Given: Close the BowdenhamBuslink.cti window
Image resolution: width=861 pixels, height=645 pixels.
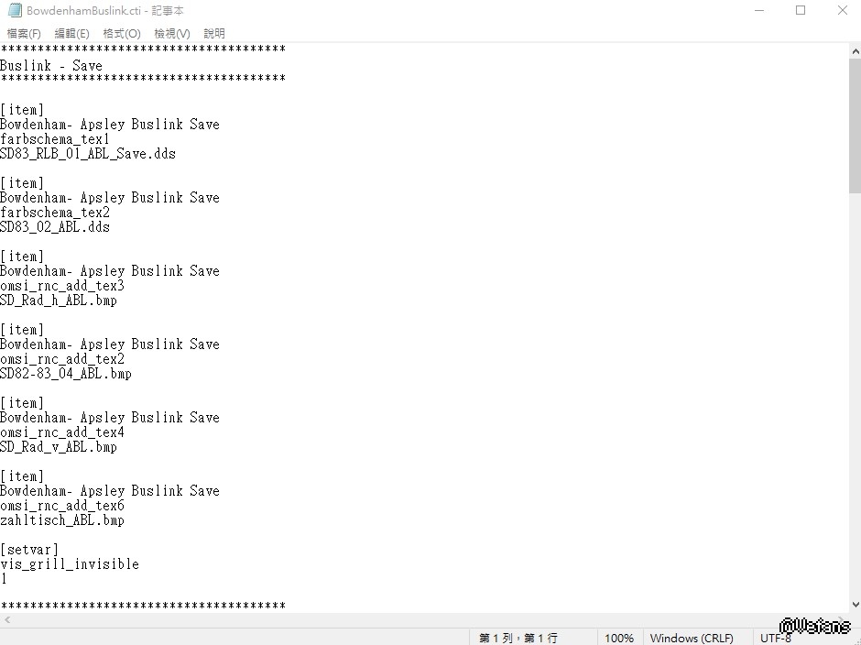Looking at the screenshot, I should coord(843,10).
